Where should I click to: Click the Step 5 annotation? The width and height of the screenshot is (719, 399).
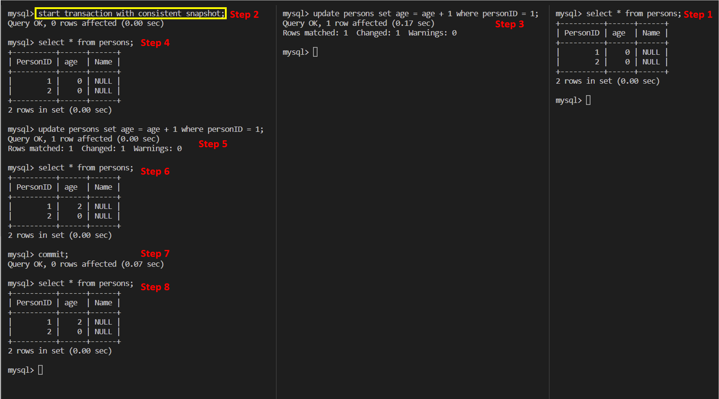click(x=213, y=144)
